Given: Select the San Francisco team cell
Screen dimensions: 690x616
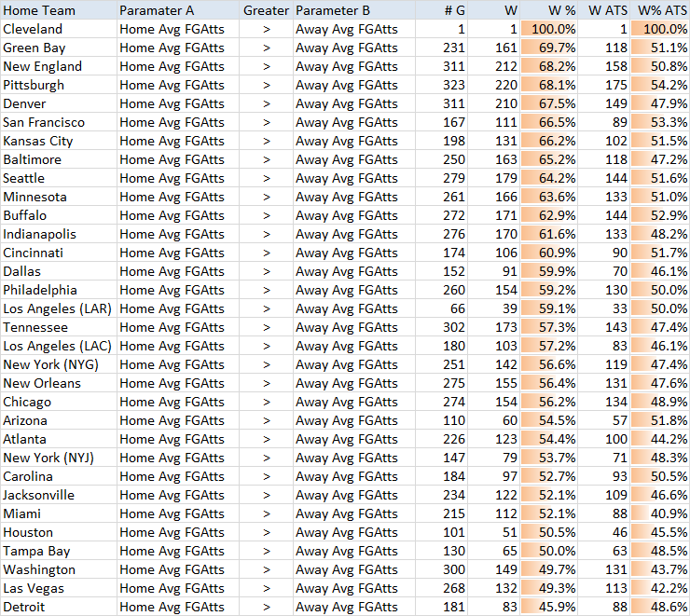Looking at the screenshot, I should [59, 122].
